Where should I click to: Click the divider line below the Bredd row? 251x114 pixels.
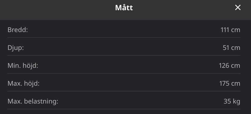coord(124,38)
